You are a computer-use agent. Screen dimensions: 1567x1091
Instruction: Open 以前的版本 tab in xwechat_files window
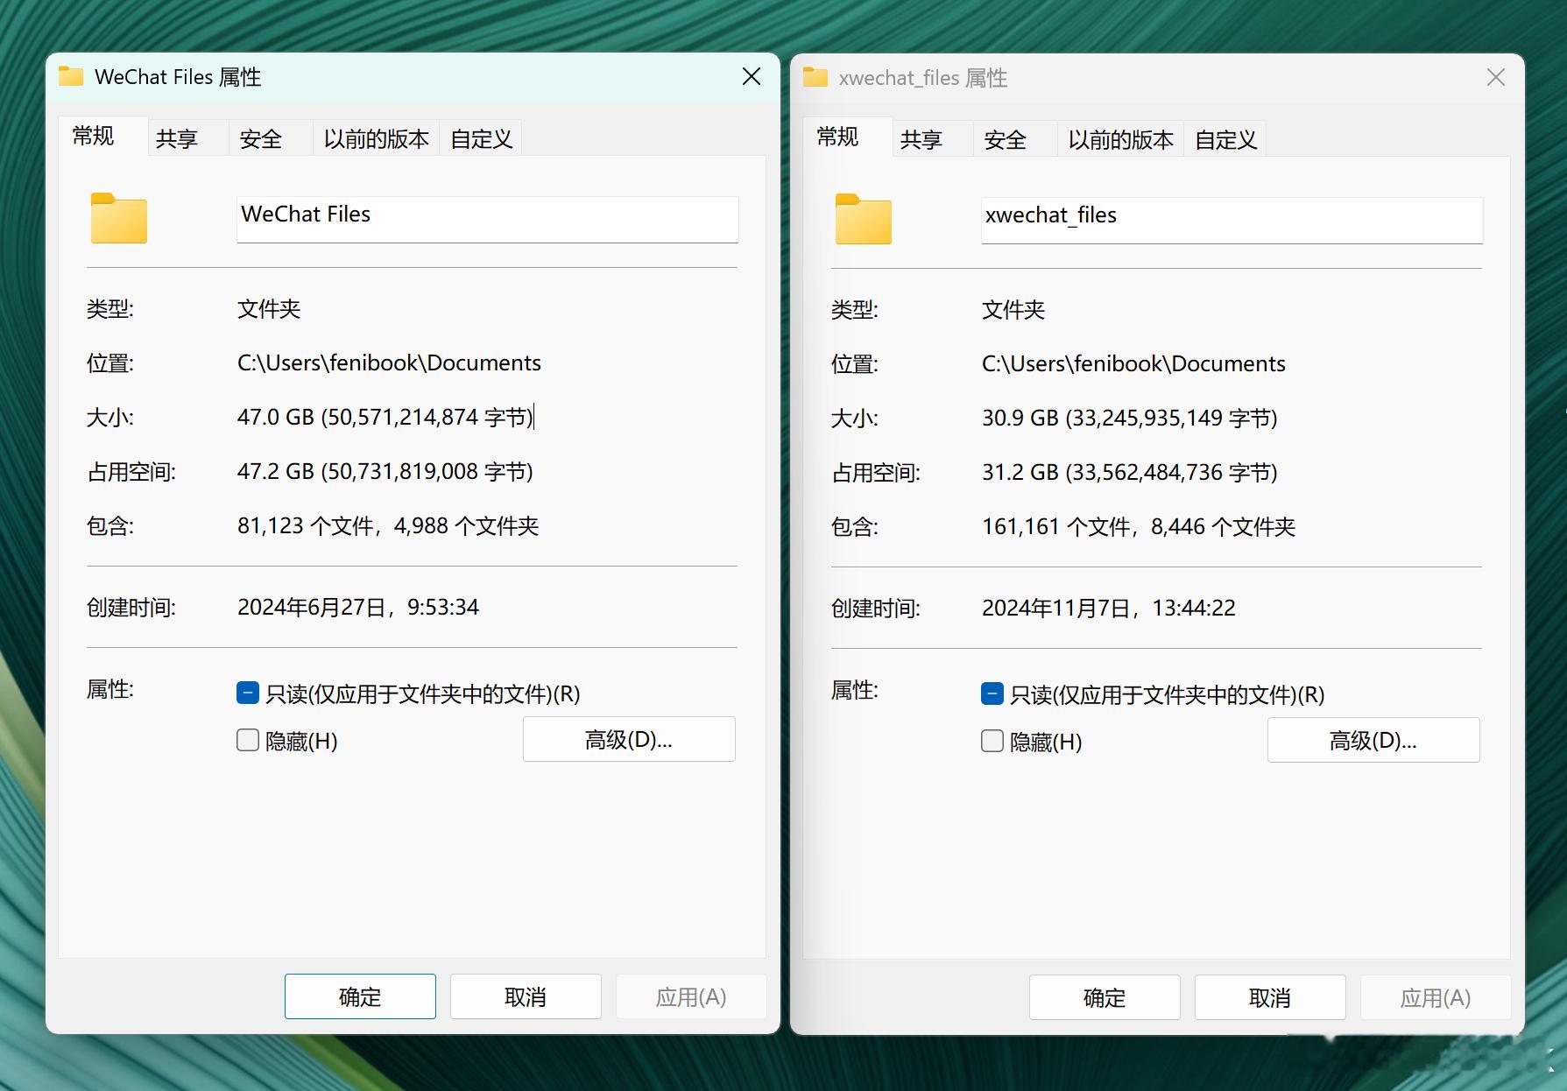[x=1121, y=139]
